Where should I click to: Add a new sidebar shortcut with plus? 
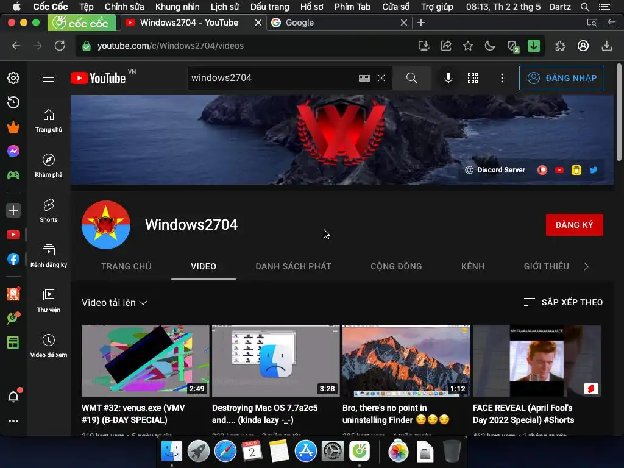coord(13,210)
